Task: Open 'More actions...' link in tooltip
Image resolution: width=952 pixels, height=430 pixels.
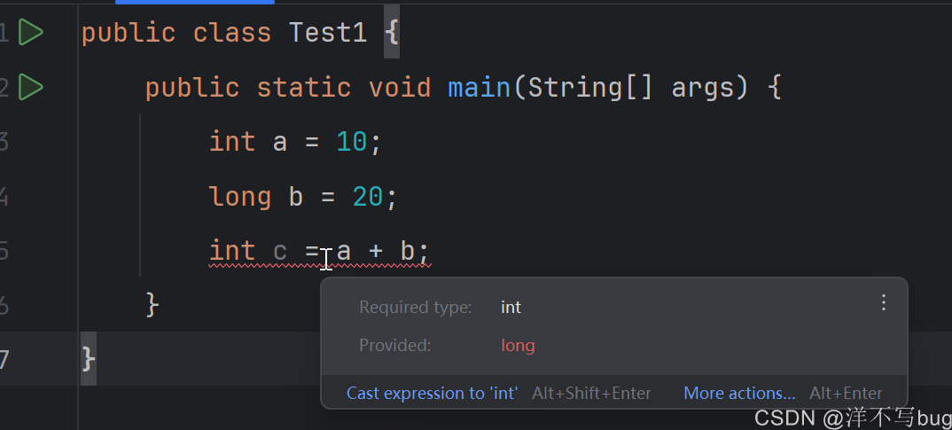Action: point(739,394)
